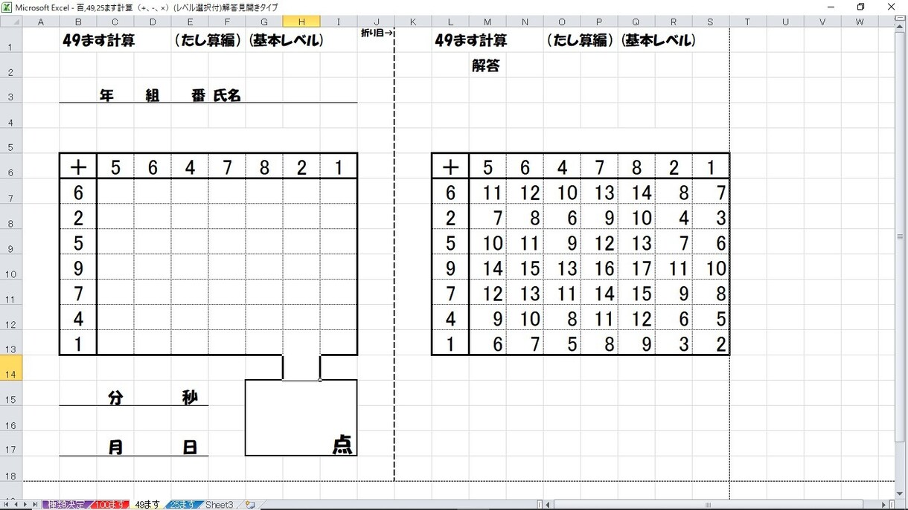Select column header M
The image size is (908, 510).
[487, 22]
